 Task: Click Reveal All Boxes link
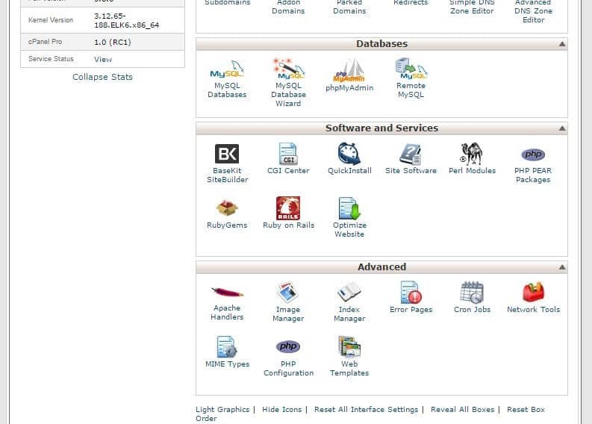click(x=462, y=410)
